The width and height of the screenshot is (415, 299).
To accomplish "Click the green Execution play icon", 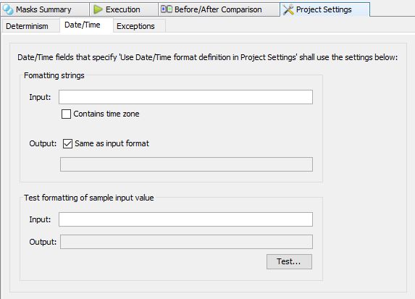I will click(x=98, y=9).
